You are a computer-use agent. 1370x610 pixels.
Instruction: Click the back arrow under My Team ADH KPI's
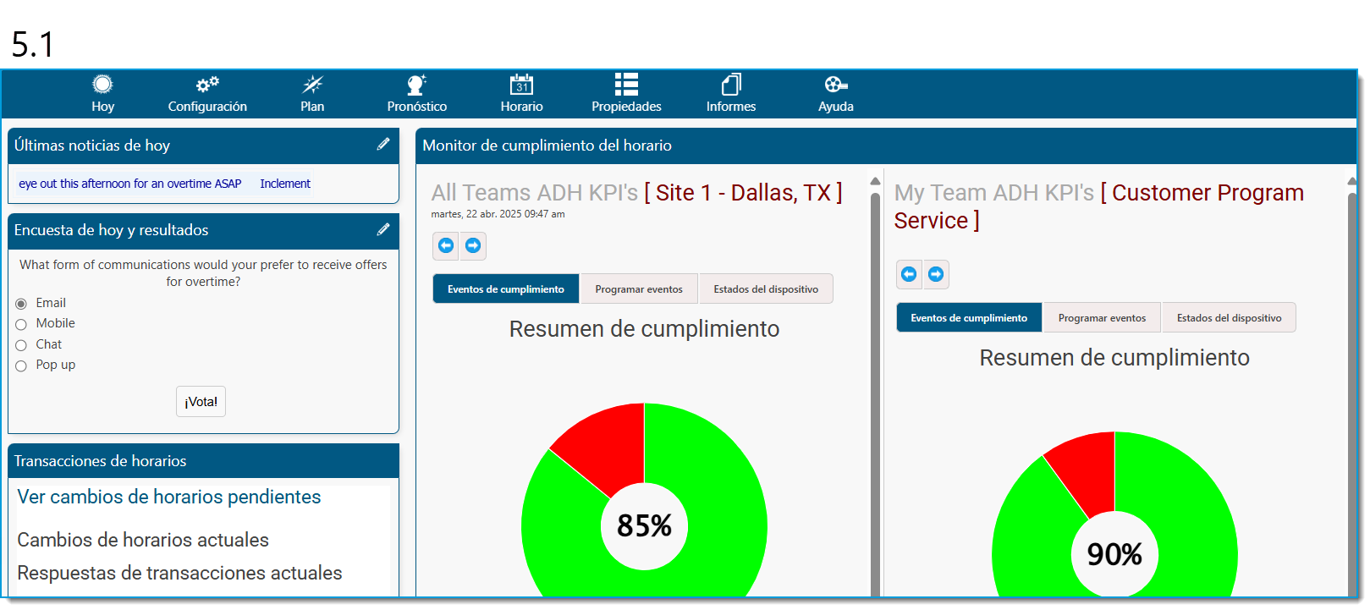(x=909, y=274)
